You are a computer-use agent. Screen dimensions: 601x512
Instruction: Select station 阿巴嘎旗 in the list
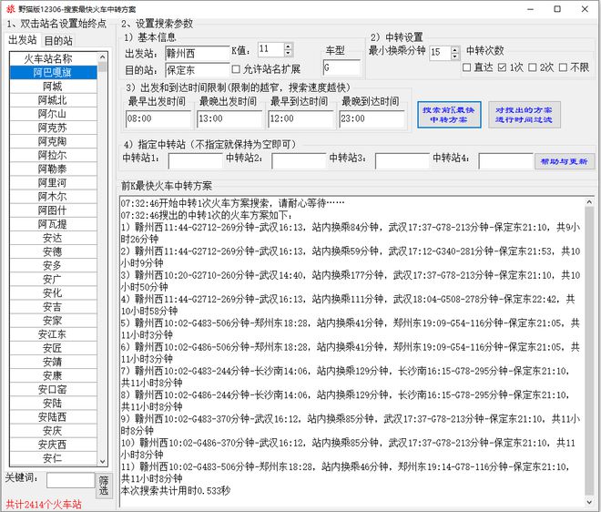(53, 73)
